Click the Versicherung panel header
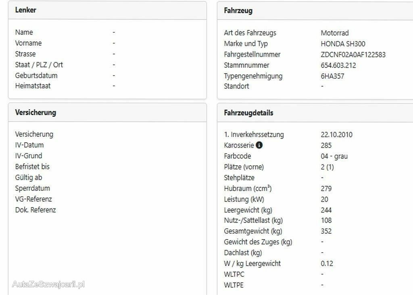Screen dimensions: 413x295 pyautogui.click(x=35, y=113)
